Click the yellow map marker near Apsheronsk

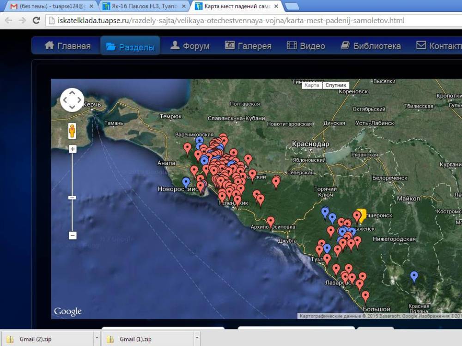coord(362,215)
